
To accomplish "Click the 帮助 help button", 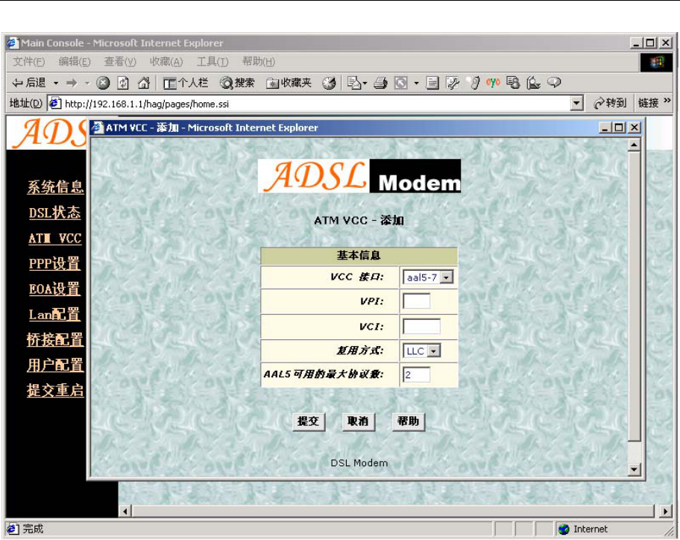I will tap(408, 421).
